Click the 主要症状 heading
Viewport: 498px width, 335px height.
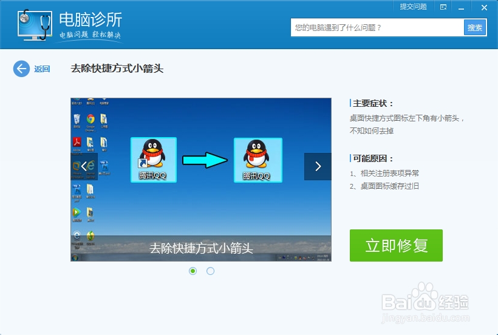pyautogui.click(x=373, y=103)
